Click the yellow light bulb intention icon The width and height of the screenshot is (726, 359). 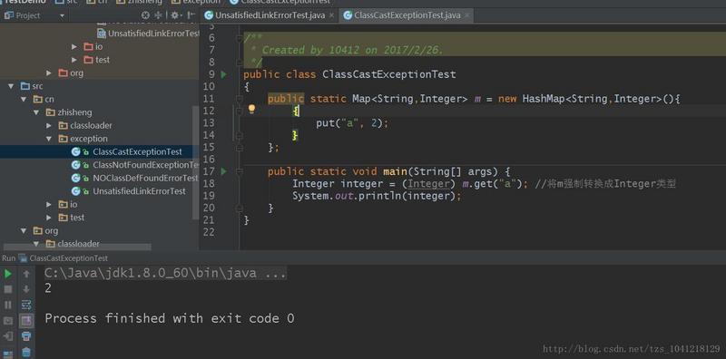[x=251, y=110]
